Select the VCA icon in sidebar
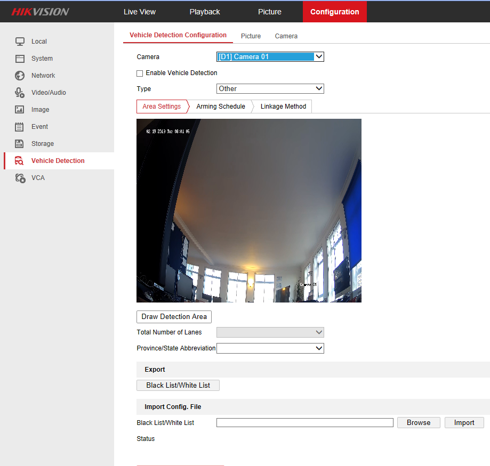This screenshot has width=490, height=466. (20, 178)
